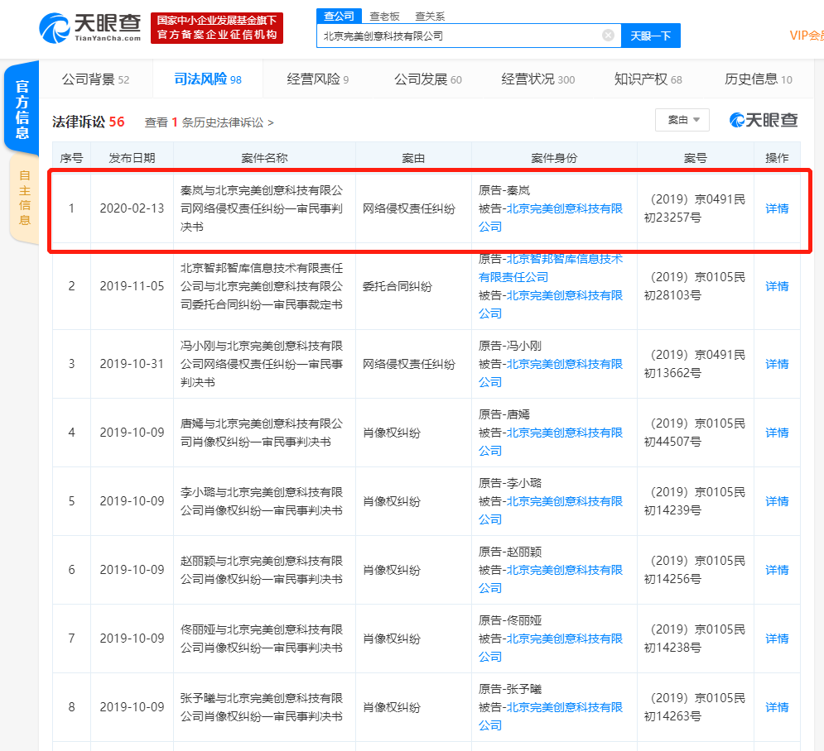Click the date 2019-10-31 cell

[132, 364]
